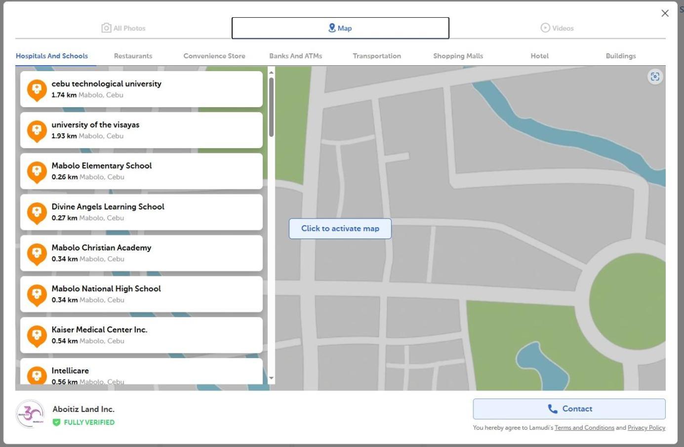Click the orange pin beside cebu technological university
Viewport: 684px width, 447px height.
37,90
